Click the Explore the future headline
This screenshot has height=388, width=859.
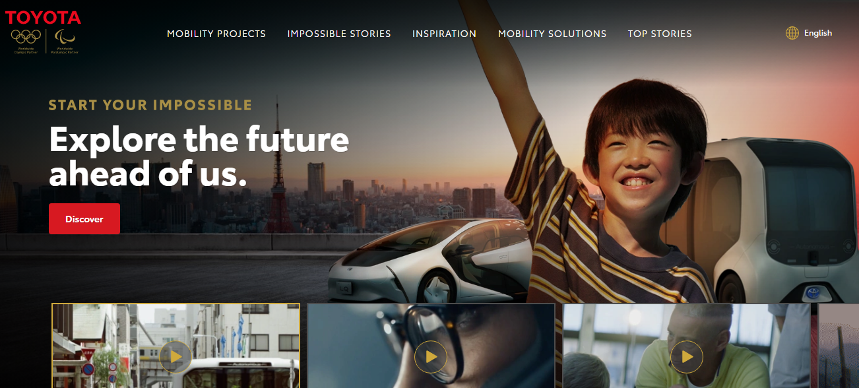tap(199, 157)
